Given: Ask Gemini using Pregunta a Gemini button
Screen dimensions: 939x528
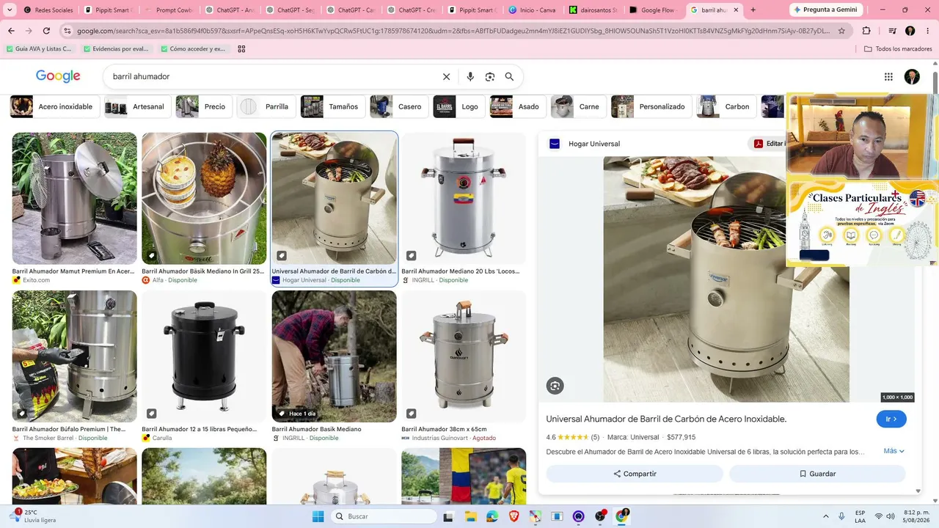Looking at the screenshot, I should coord(825,10).
